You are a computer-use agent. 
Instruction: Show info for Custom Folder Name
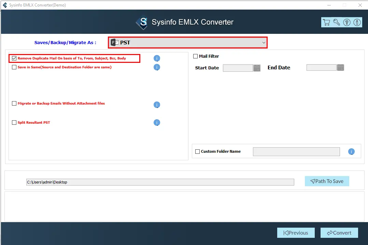pos(351,151)
